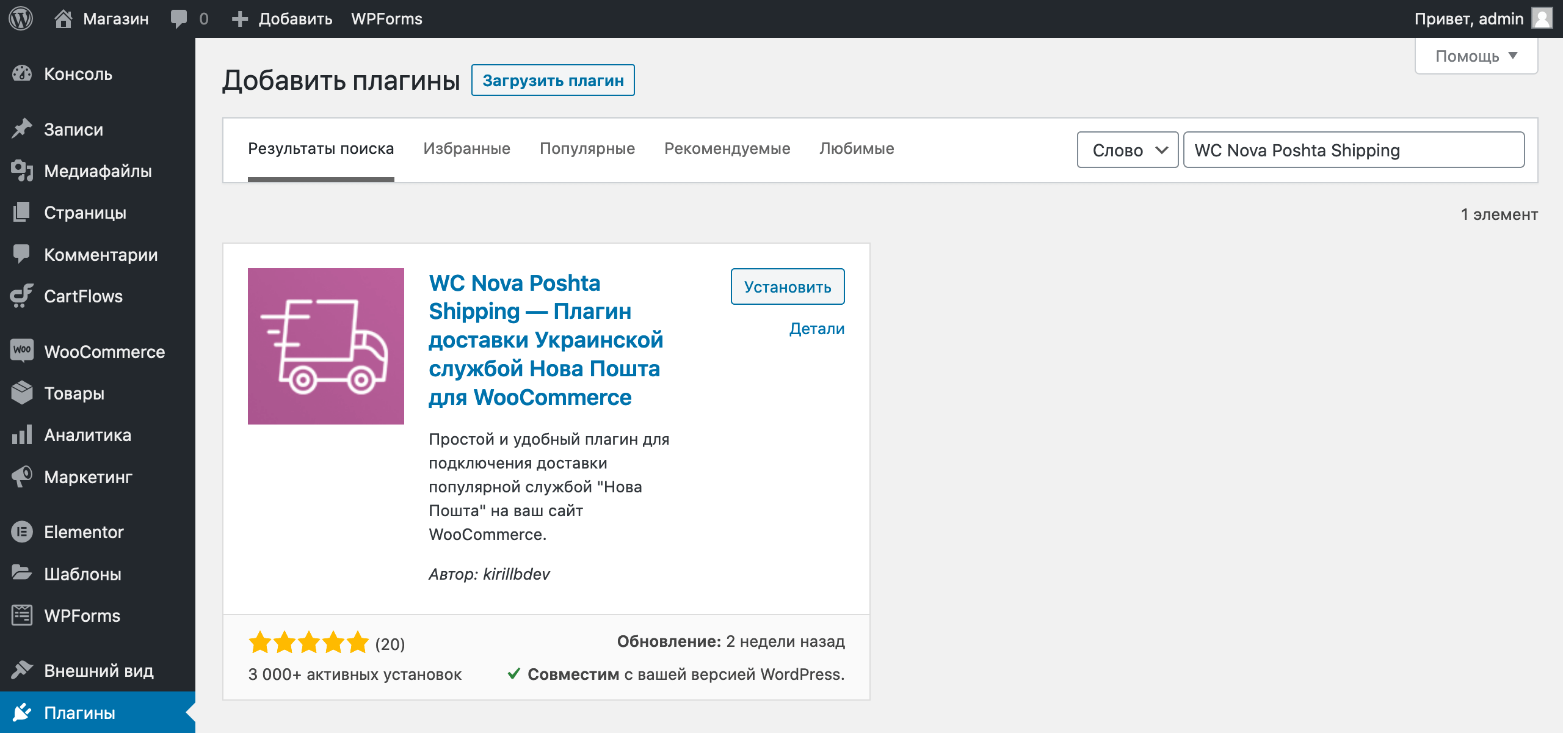Screen dimensions: 1563x733
Task: Open the Nova Poshta truck plugin thumbnail
Action: click(326, 346)
